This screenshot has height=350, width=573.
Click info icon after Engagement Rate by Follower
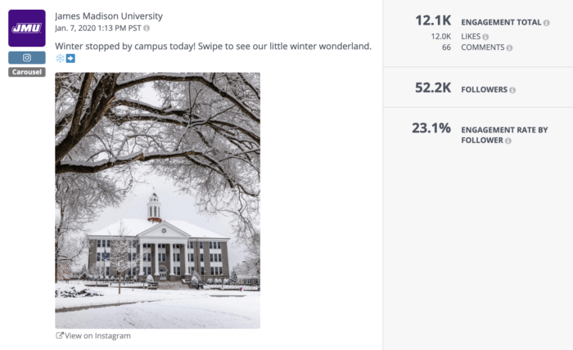[x=508, y=141]
